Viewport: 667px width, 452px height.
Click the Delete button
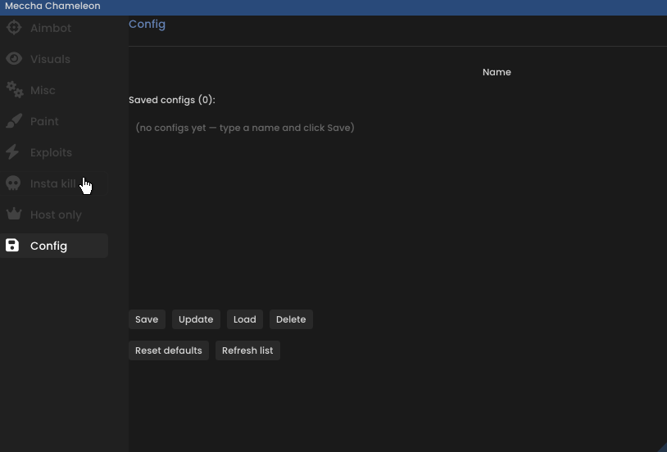[291, 319]
